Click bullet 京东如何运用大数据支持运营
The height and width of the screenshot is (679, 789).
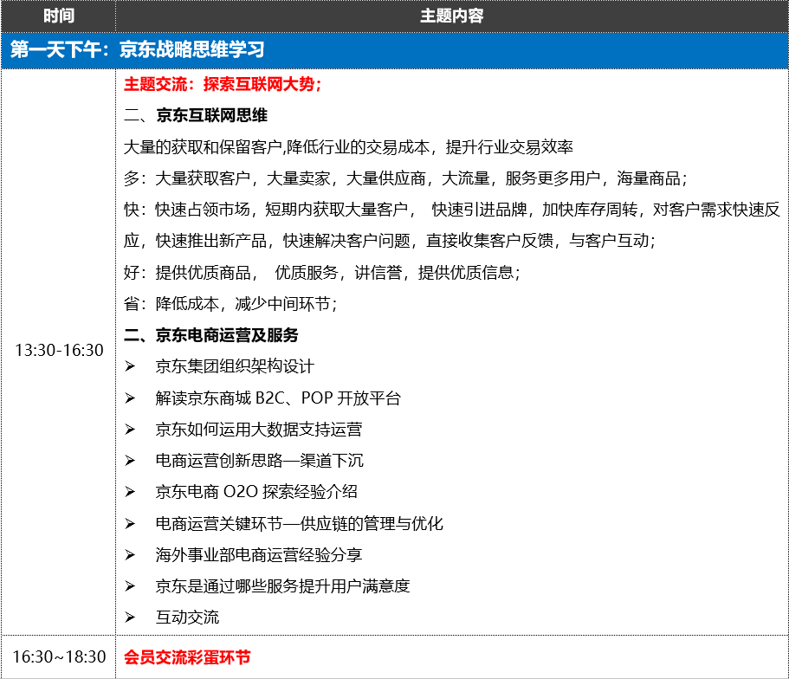click(x=259, y=430)
